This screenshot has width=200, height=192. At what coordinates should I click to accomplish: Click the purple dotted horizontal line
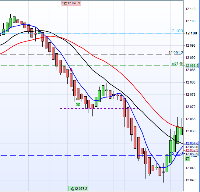point(100,108)
